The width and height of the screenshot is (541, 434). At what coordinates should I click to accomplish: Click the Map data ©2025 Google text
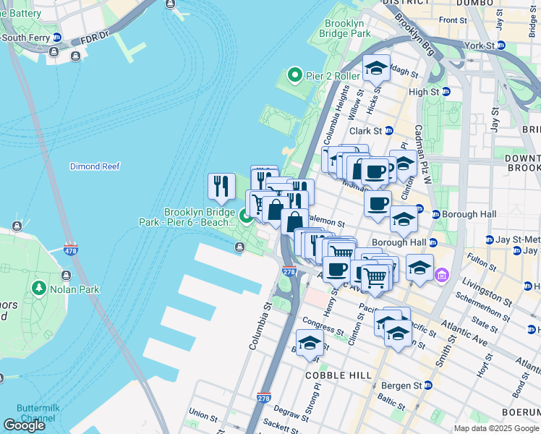[x=496, y=428]
